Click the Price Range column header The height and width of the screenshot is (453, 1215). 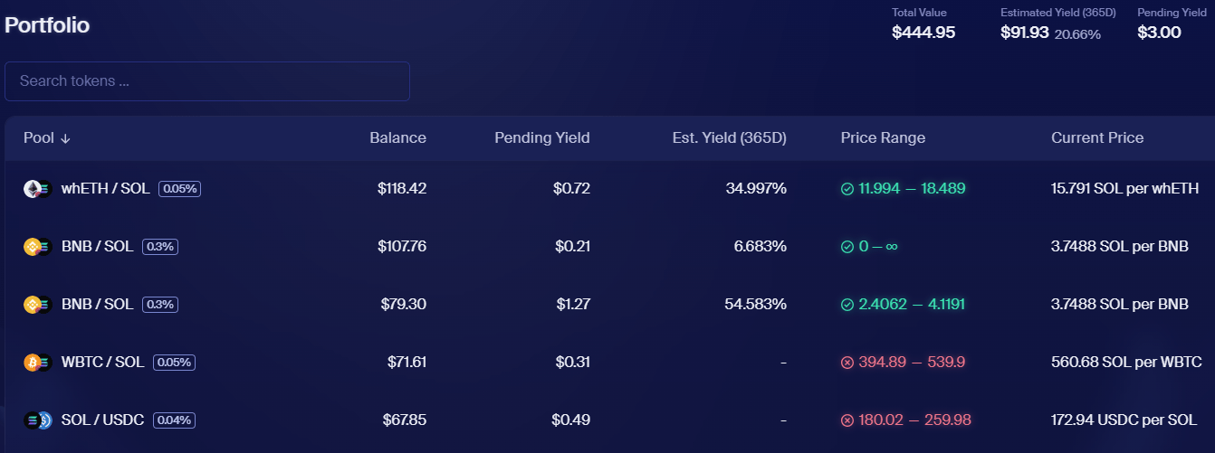tap(883, 138)
